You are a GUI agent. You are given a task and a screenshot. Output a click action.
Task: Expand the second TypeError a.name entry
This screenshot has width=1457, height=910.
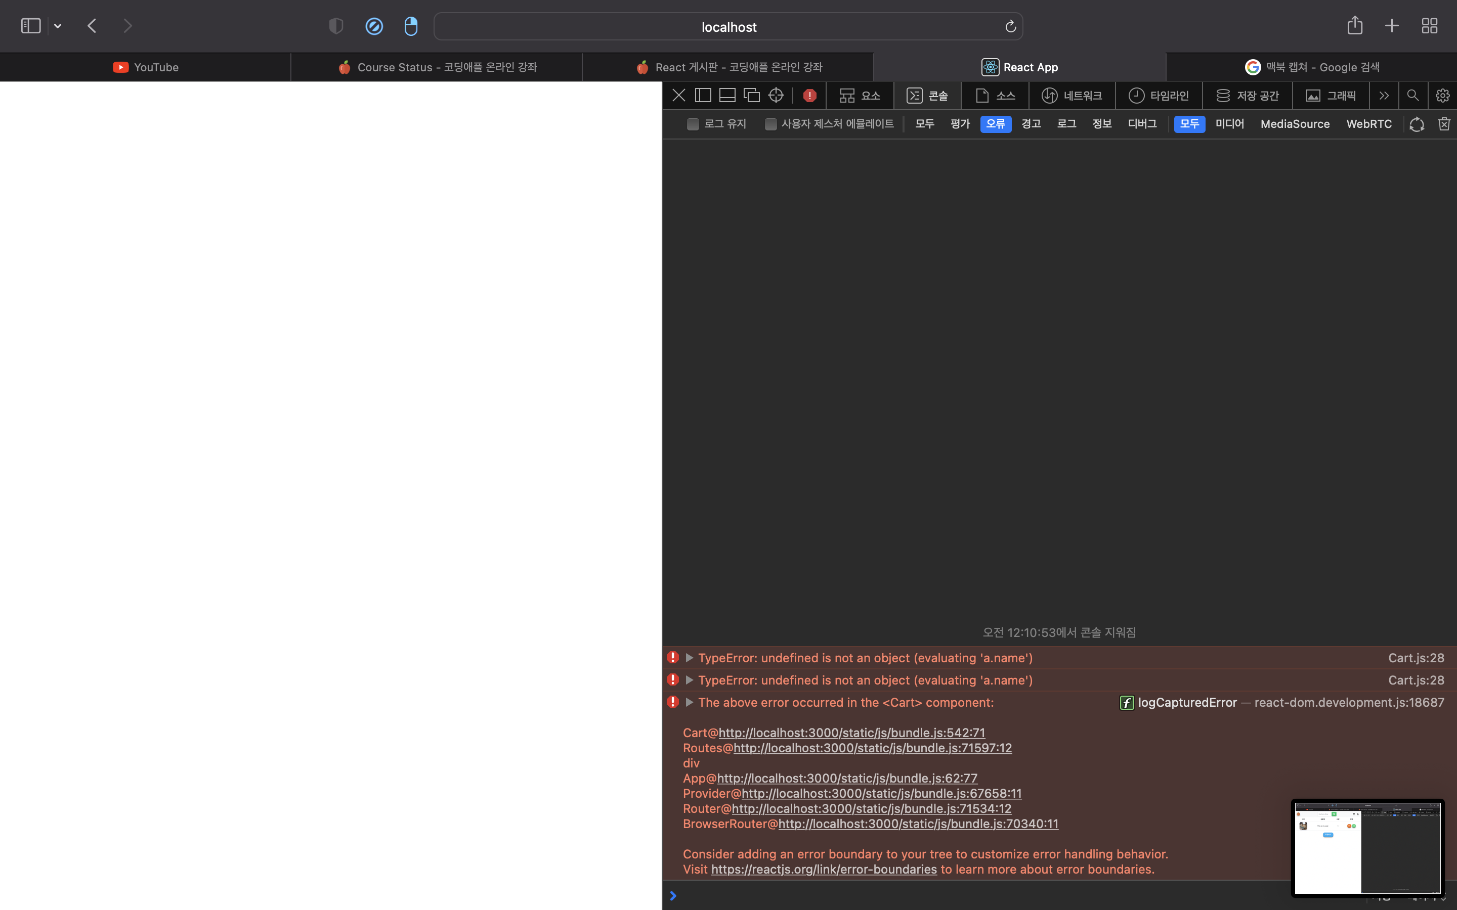[690, 680]
